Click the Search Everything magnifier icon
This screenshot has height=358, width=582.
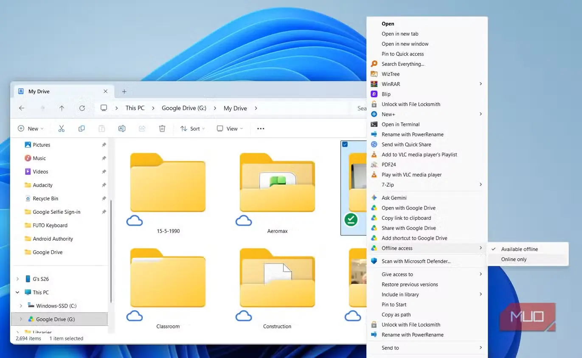pos(374,64)
